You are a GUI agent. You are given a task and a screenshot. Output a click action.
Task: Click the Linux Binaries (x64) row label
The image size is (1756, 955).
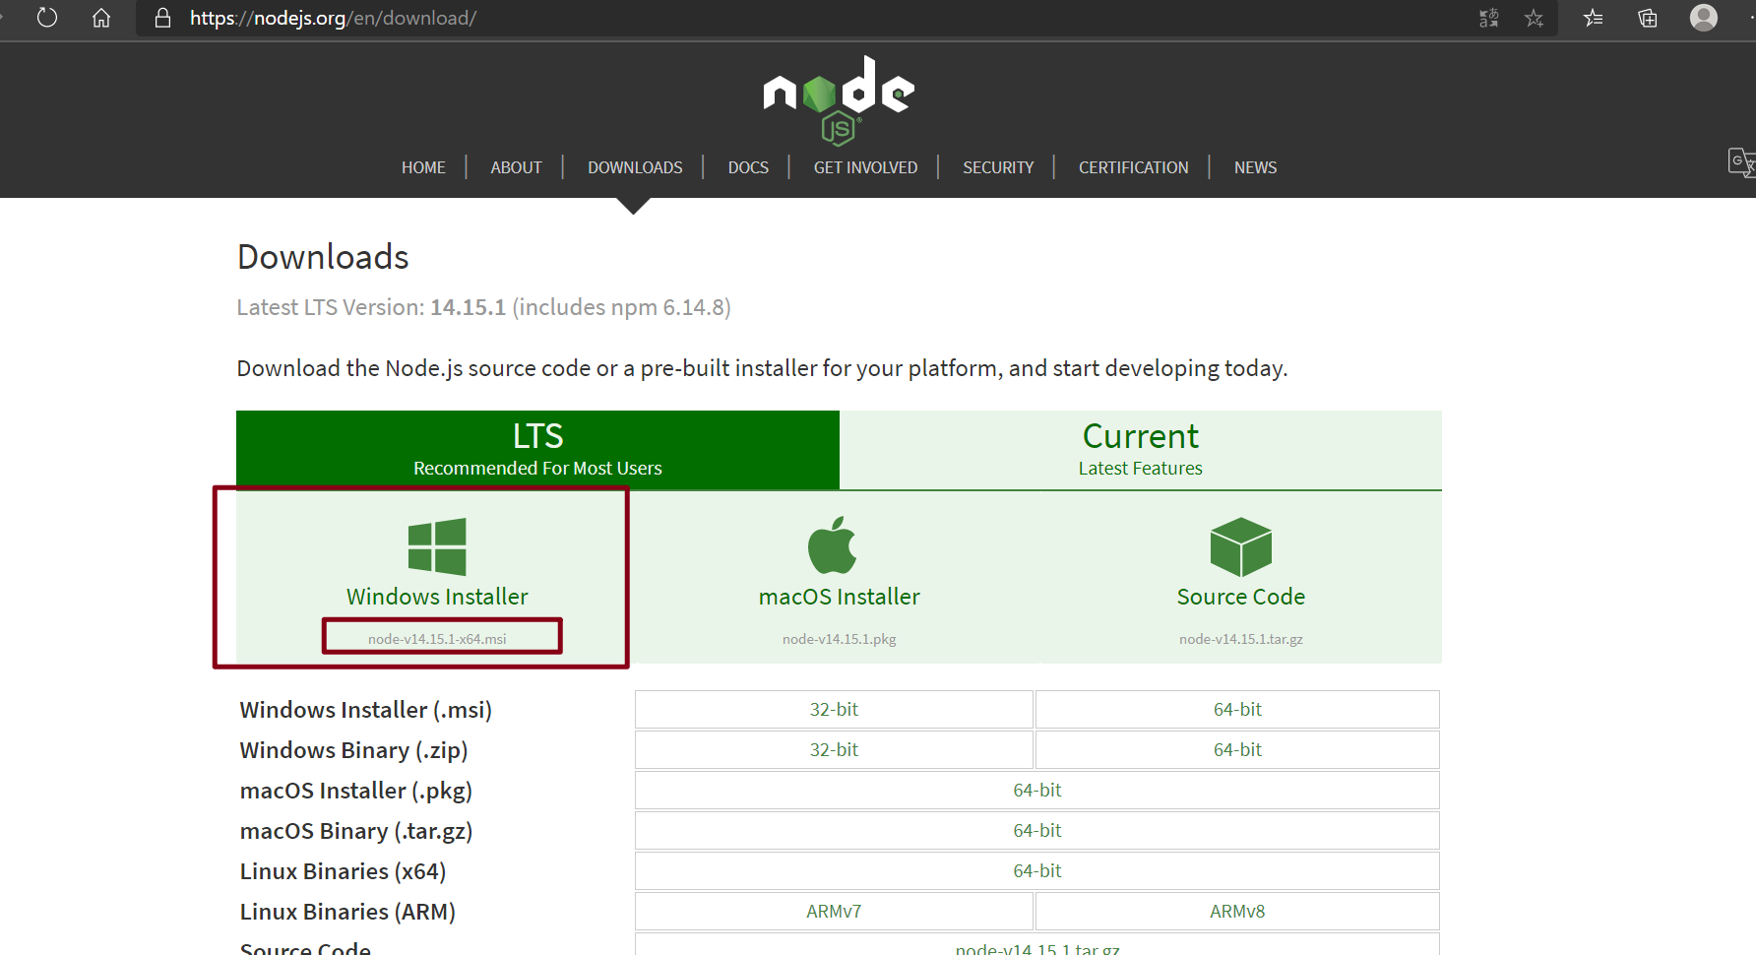344,871
